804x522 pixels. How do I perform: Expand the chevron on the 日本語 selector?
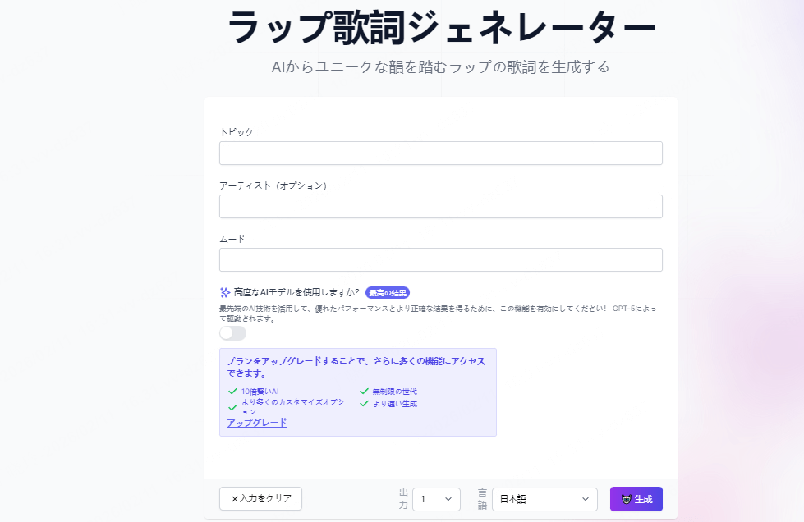tap(588, 498)
